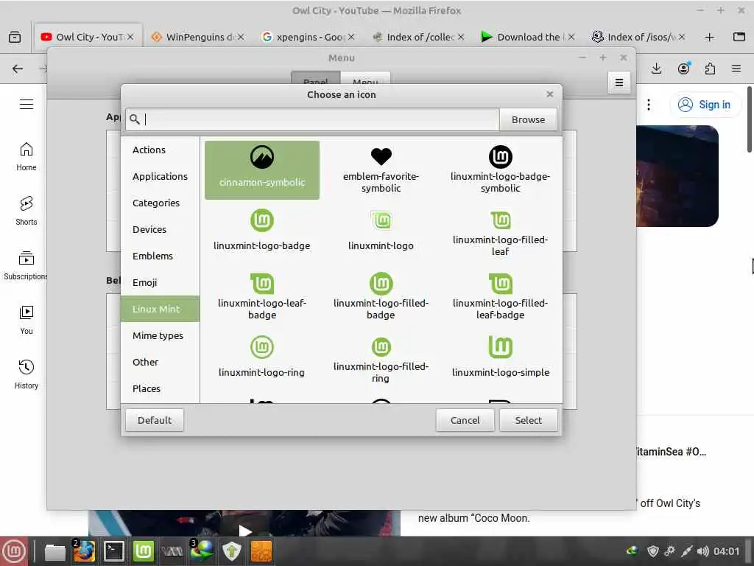Screen dimensions: 754x566
Task: Switch to the Index of /isos tab
Action: (638, 37)
